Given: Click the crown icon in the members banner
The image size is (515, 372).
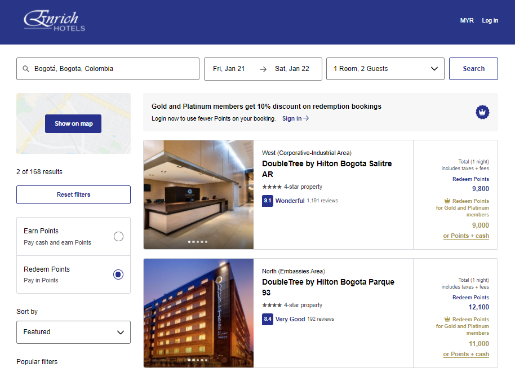Looking at the screenshot, I should pos(482,112).
